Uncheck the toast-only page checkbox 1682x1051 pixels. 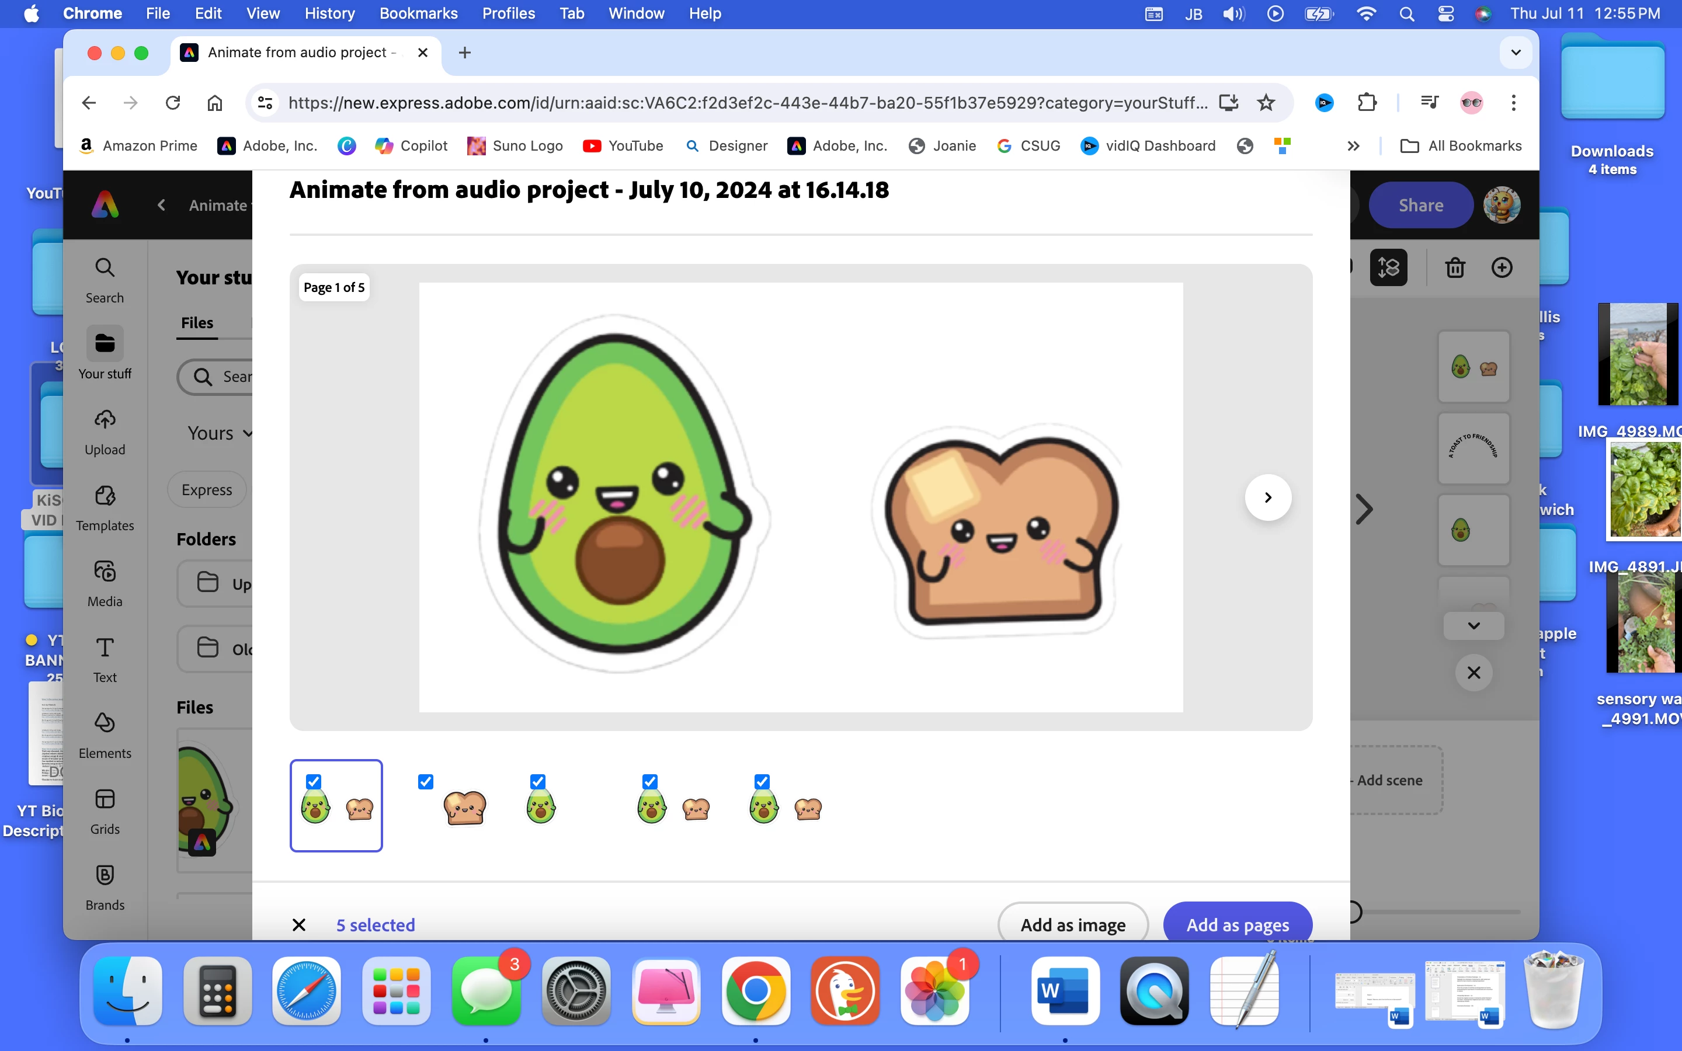426,781
